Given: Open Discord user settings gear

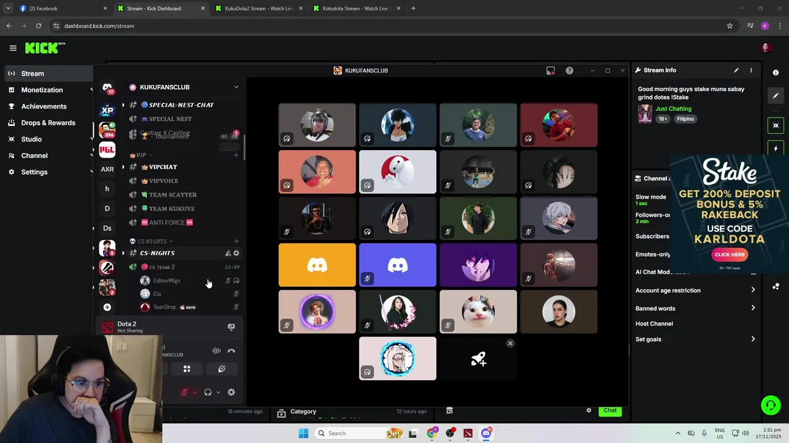Looking at the screenshot, I should coord(231,392).
